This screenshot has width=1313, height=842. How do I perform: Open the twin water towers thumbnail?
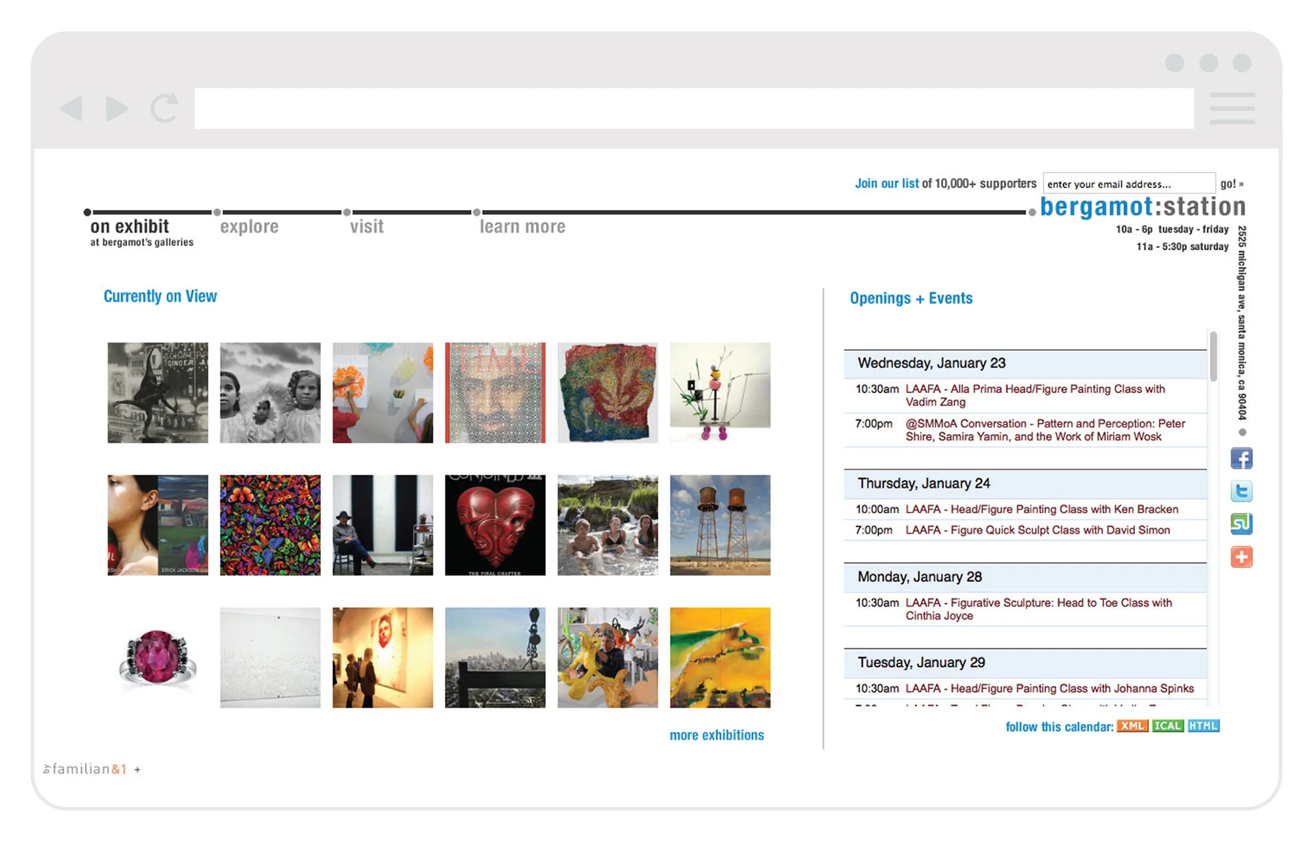coord(720,526)
